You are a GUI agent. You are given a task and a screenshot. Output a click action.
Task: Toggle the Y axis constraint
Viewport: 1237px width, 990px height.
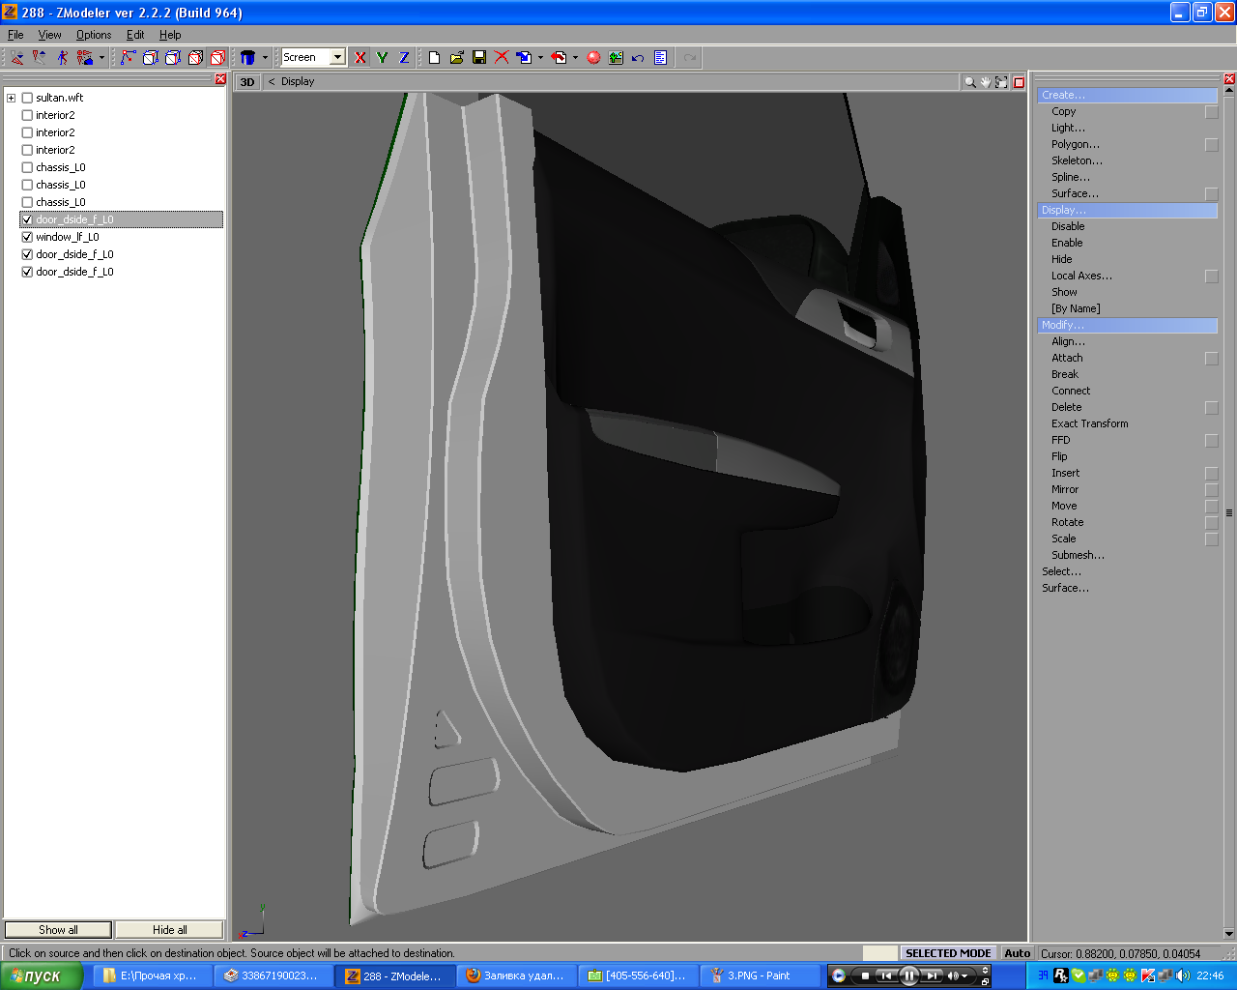click(382, 58)
